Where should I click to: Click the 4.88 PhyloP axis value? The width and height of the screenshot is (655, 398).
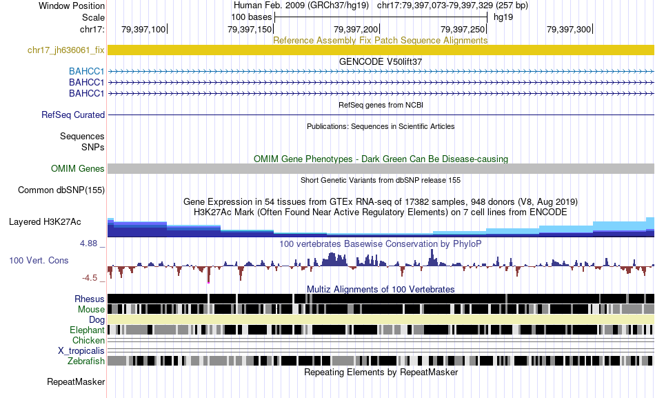coord(90,243)
